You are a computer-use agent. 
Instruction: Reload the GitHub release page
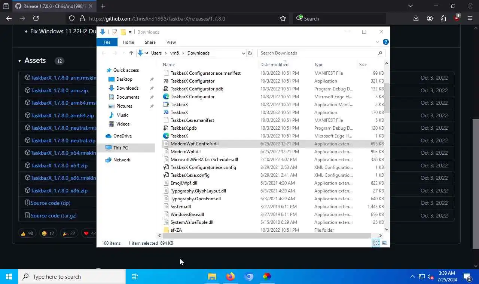pos(36,18)
